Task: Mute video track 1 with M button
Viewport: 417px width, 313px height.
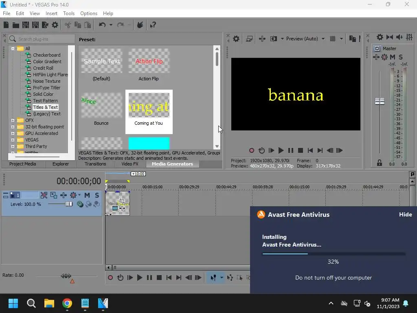Action: coord(87,195)
